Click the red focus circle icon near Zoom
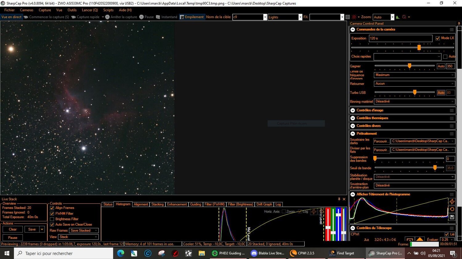Screen dimensions: 462x259 [404, 17]
